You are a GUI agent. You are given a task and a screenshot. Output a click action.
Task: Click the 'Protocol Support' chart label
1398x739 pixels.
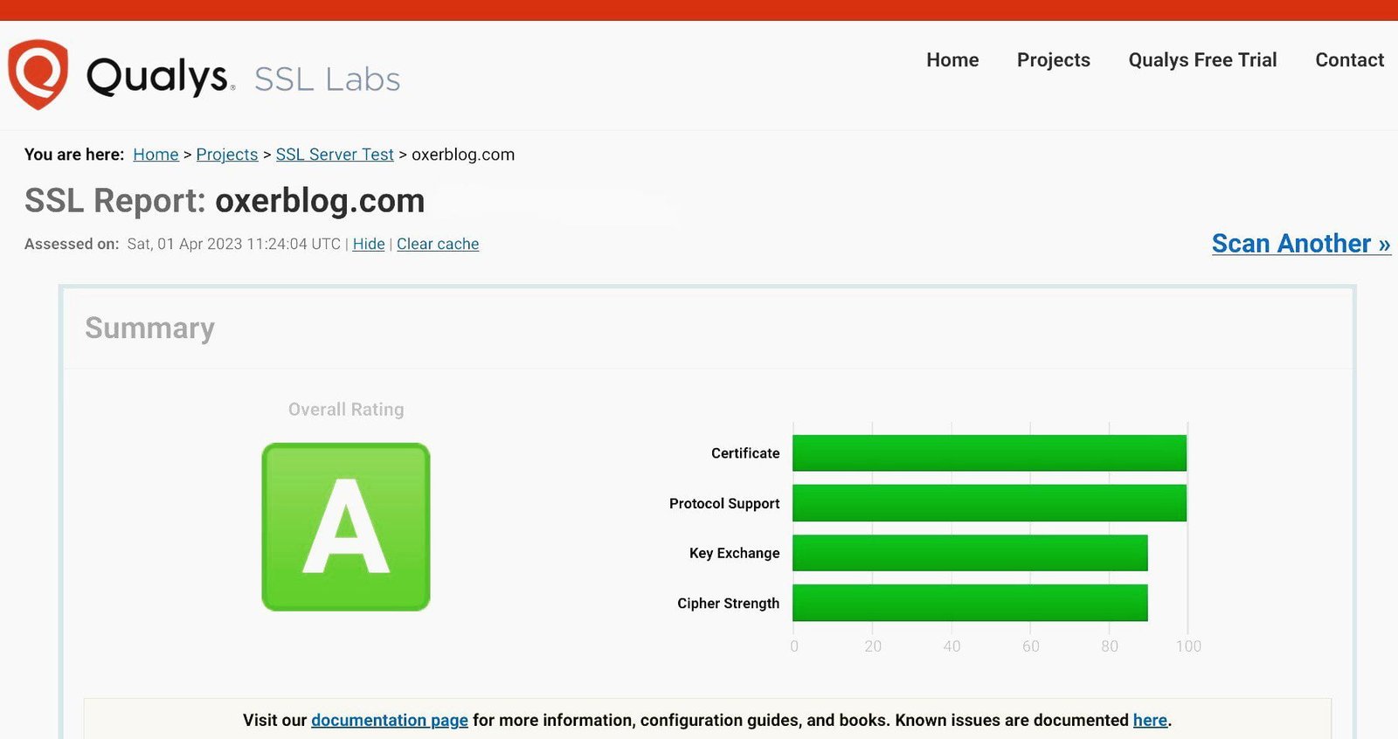coord(724,504)
